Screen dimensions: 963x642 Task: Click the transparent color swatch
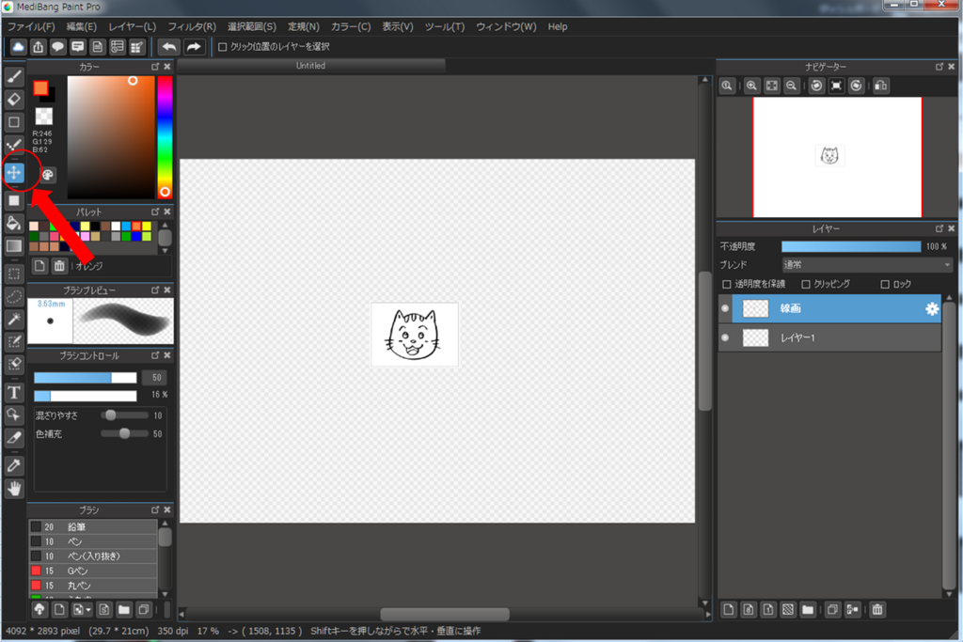tap(43, 116)
